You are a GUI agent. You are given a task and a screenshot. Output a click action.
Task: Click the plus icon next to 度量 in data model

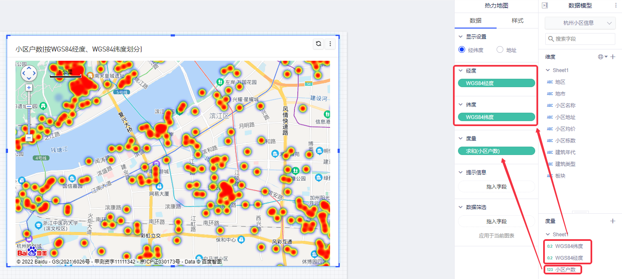pos(613,221)
